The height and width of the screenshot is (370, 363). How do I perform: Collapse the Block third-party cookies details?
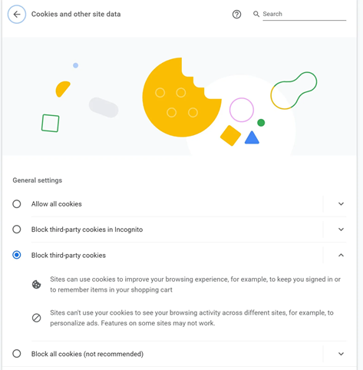[341, 255]
